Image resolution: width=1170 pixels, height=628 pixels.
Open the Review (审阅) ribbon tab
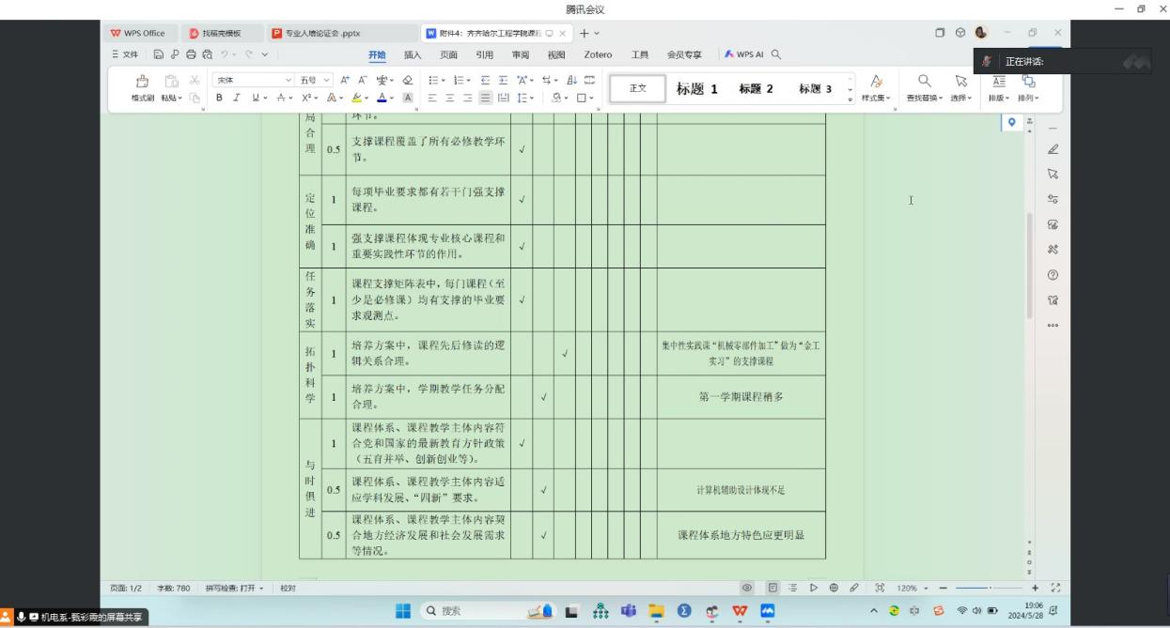pos(520,54)
